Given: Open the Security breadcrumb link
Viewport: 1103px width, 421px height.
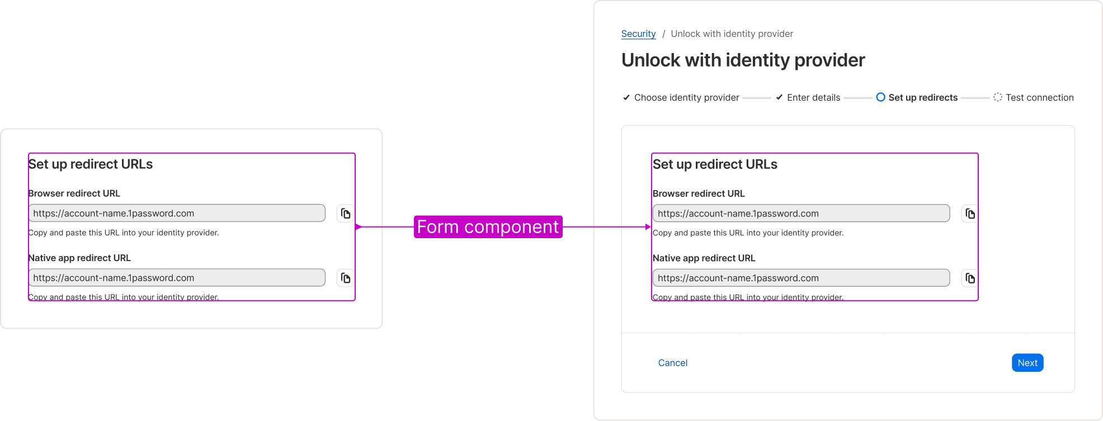Looking at the screenshot, I should coord(638,34).
